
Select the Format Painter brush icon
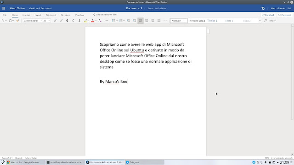pyautogui.click(x=17, y=21)
